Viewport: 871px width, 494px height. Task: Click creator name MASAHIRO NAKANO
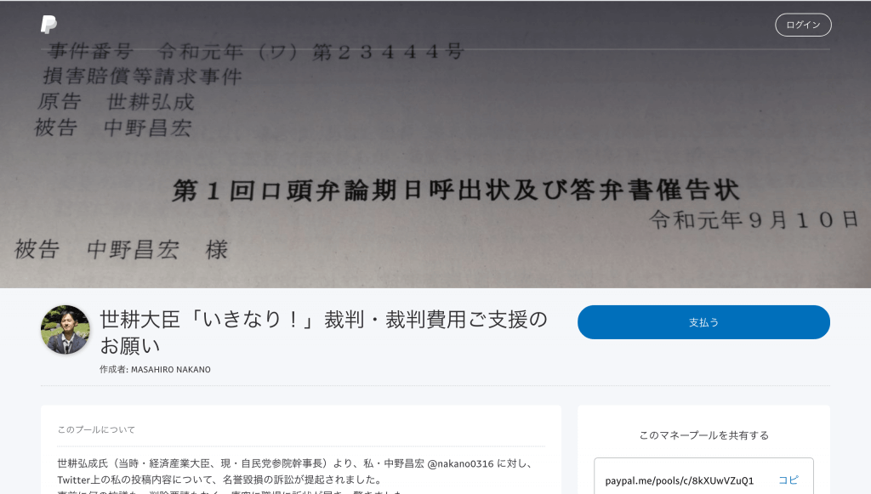[170, 370]
